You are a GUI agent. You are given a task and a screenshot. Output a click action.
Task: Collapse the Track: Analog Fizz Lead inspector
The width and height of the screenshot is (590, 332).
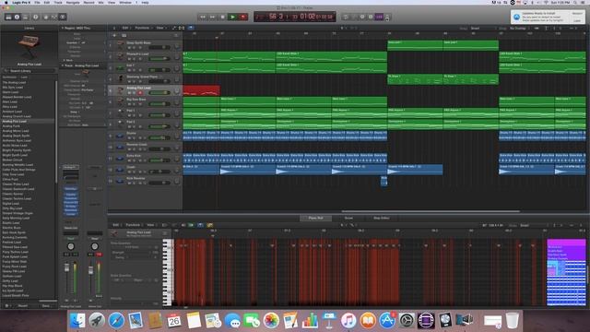click(63, 65)
